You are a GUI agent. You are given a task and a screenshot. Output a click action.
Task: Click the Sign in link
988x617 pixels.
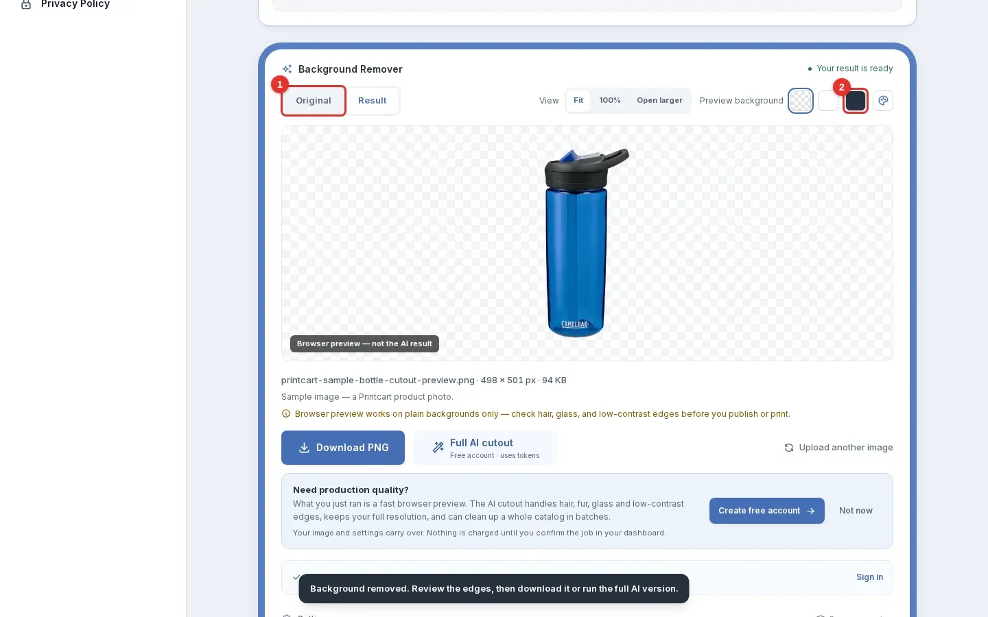click(869, 577)
